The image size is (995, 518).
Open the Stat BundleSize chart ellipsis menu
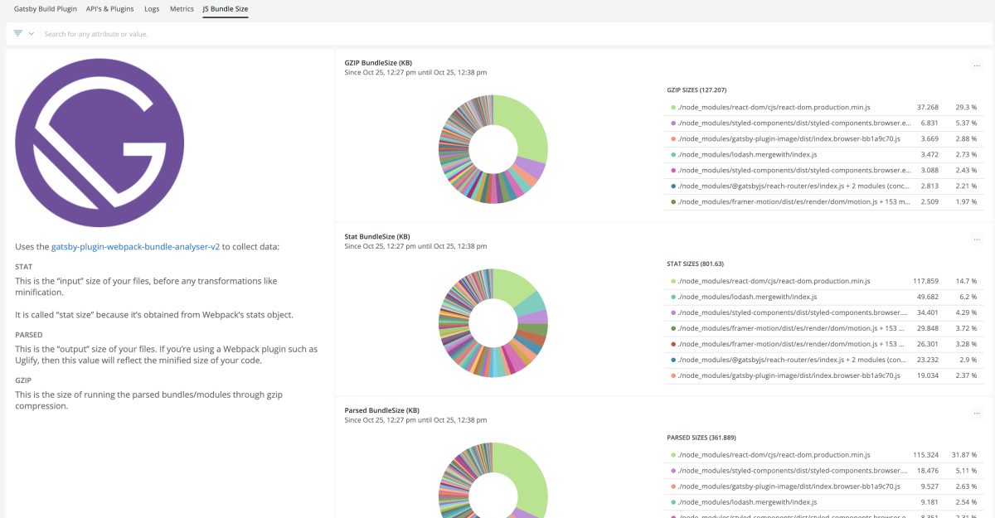click(x=977, y=240)
